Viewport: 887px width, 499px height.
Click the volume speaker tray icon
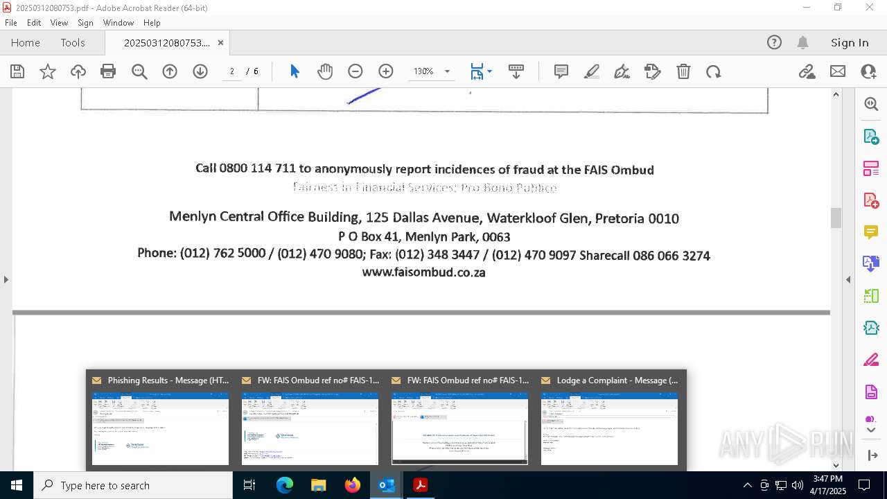[x=797, y=485]
